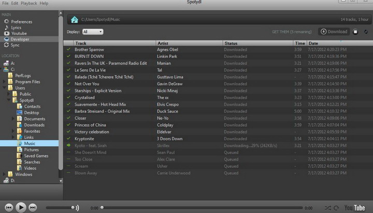Collapse the Spotydl user folder
Viewport: 373px width, 213px height.
pyautogui.click(x=9, y=100)
